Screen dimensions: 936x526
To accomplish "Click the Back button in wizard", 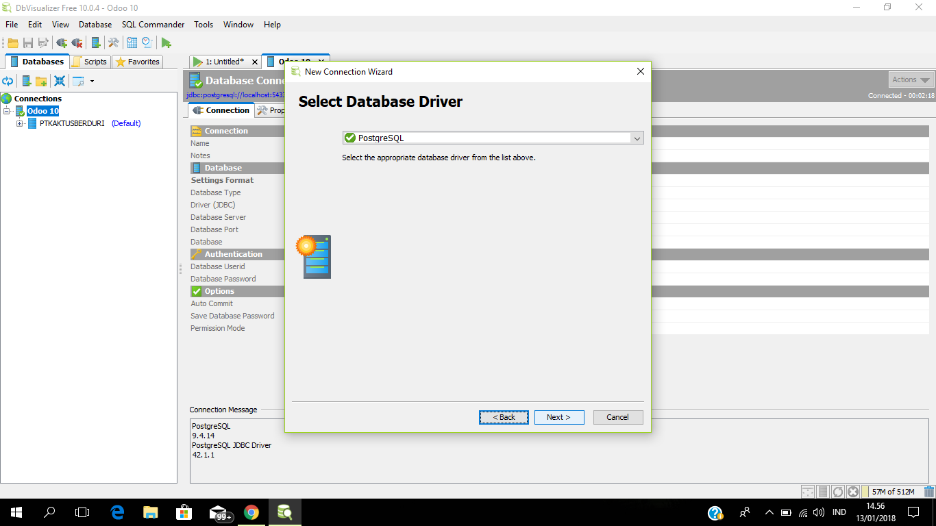I will click(504, 417).
